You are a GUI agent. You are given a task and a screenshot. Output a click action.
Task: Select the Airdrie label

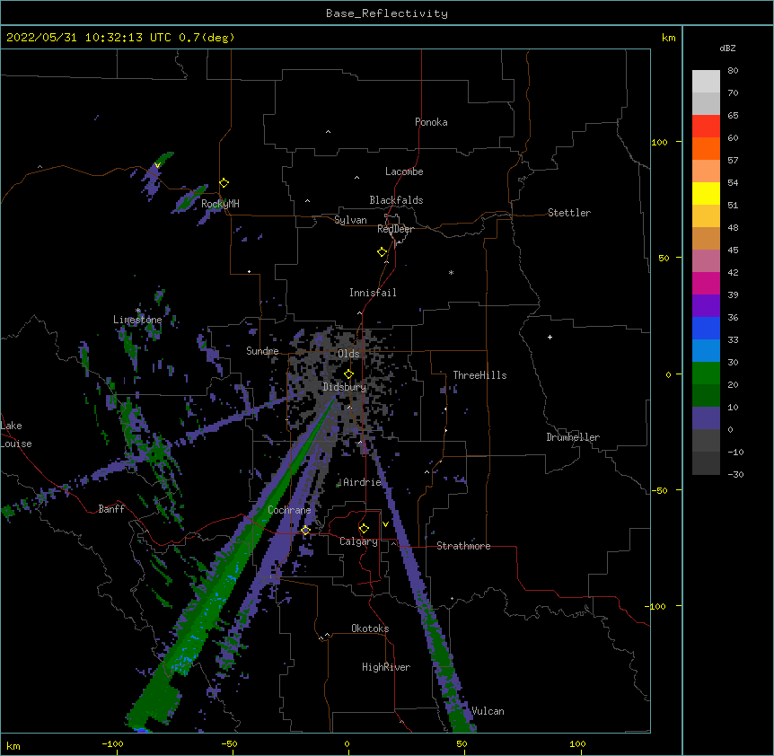[363, 482]
